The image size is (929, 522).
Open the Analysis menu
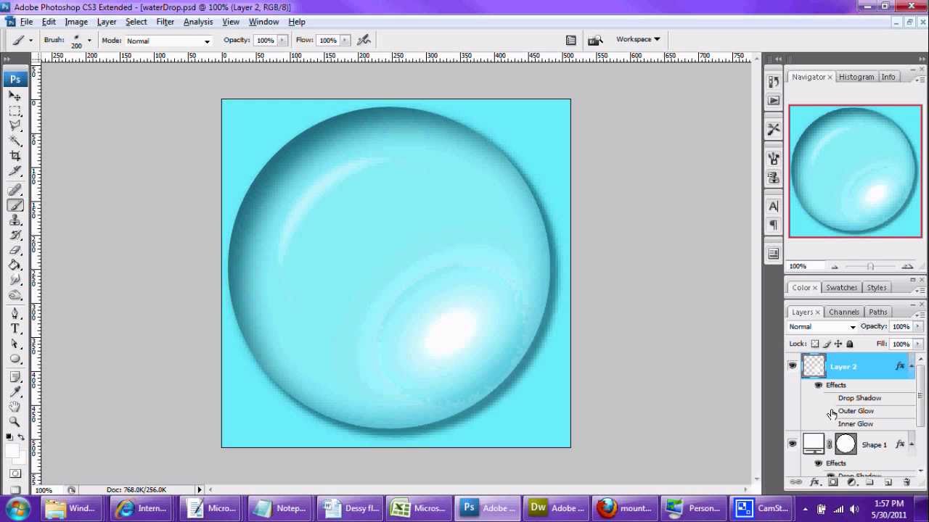click(x=198, y=22)
